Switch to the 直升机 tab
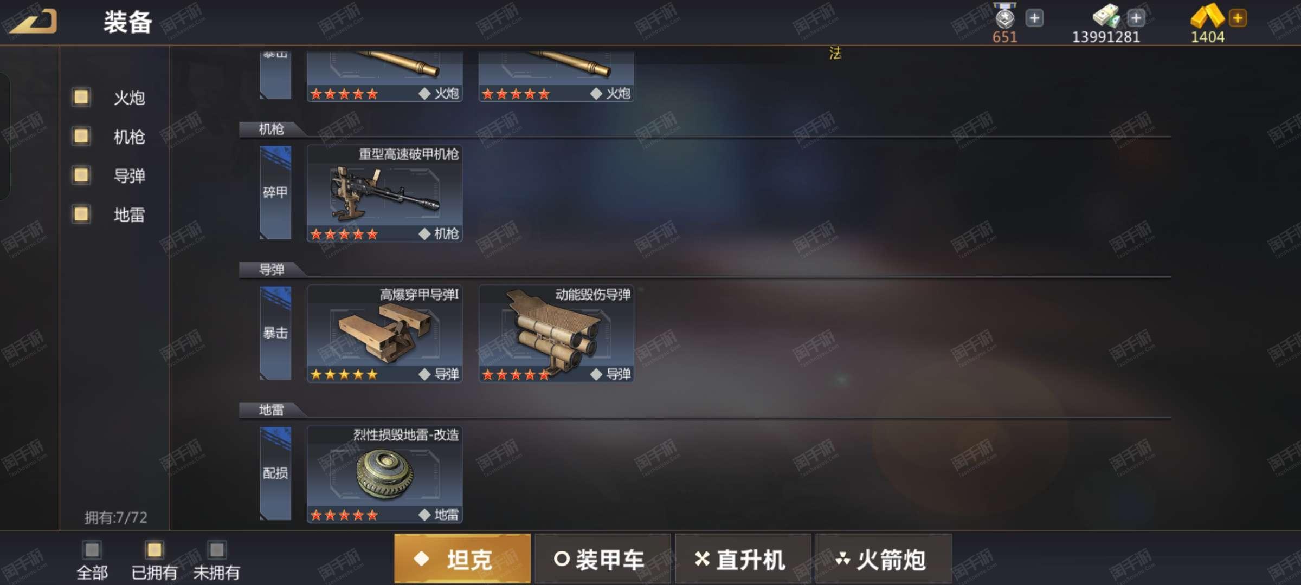This screenshot has height=585, width=1301. [743, 559]
